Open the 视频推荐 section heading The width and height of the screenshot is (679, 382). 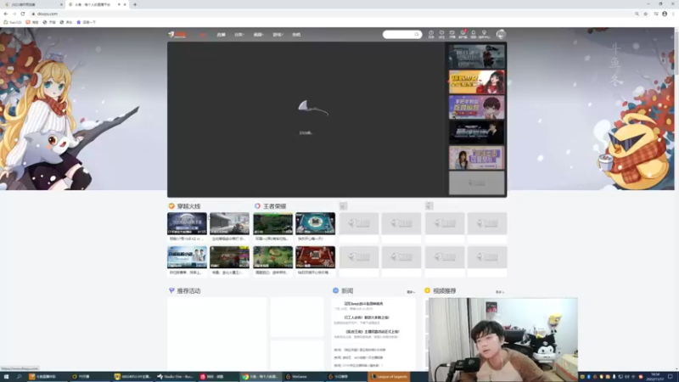coord(444,290)
